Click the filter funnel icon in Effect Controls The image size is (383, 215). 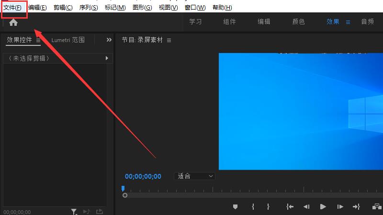pos(74,211)
